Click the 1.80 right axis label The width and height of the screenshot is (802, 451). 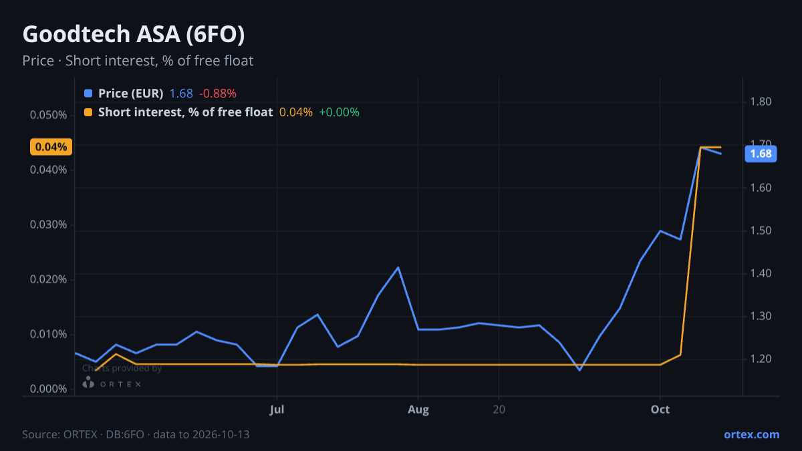761,102
